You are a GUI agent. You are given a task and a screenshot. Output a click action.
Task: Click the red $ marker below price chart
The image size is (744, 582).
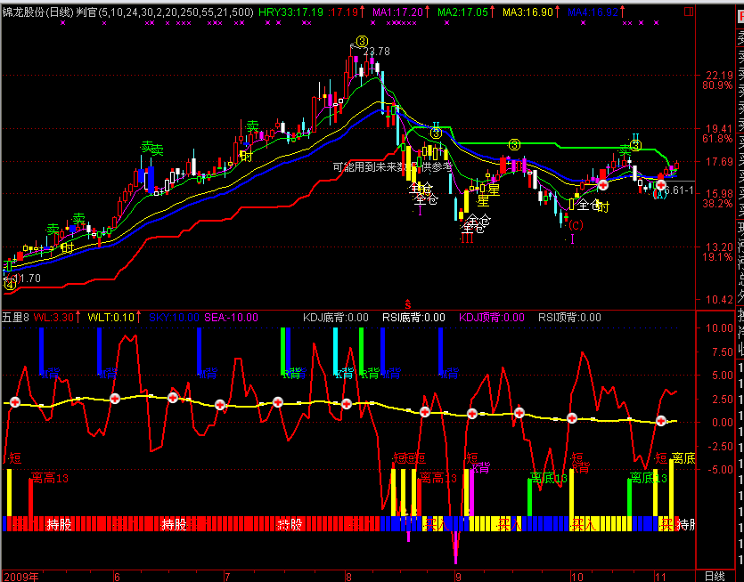point(408,303)
